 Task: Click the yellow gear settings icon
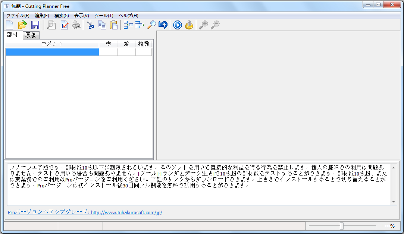(189, 25)
